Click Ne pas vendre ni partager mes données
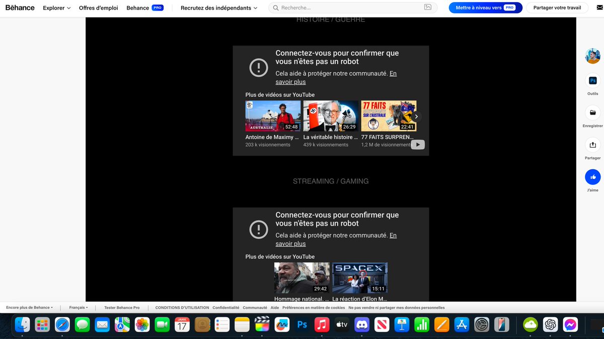The width and height of the screenshot is (604, 339). click(397, 307)
